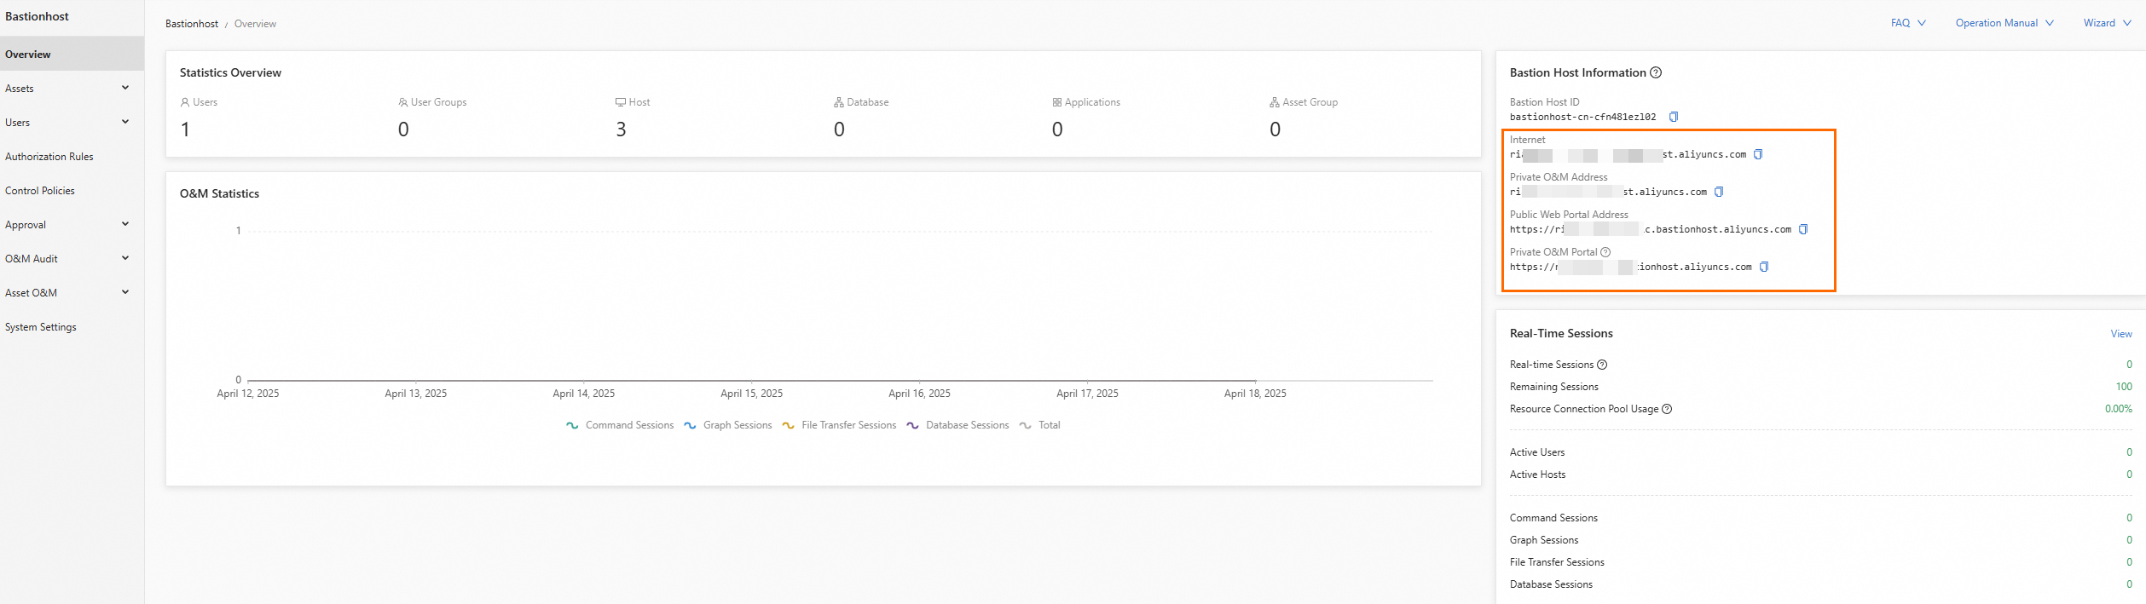Viewport: 2146px width, 604px height.
Task: Click Resource Connection Pool Usage help icon
Action: [x=1667, y=409]
